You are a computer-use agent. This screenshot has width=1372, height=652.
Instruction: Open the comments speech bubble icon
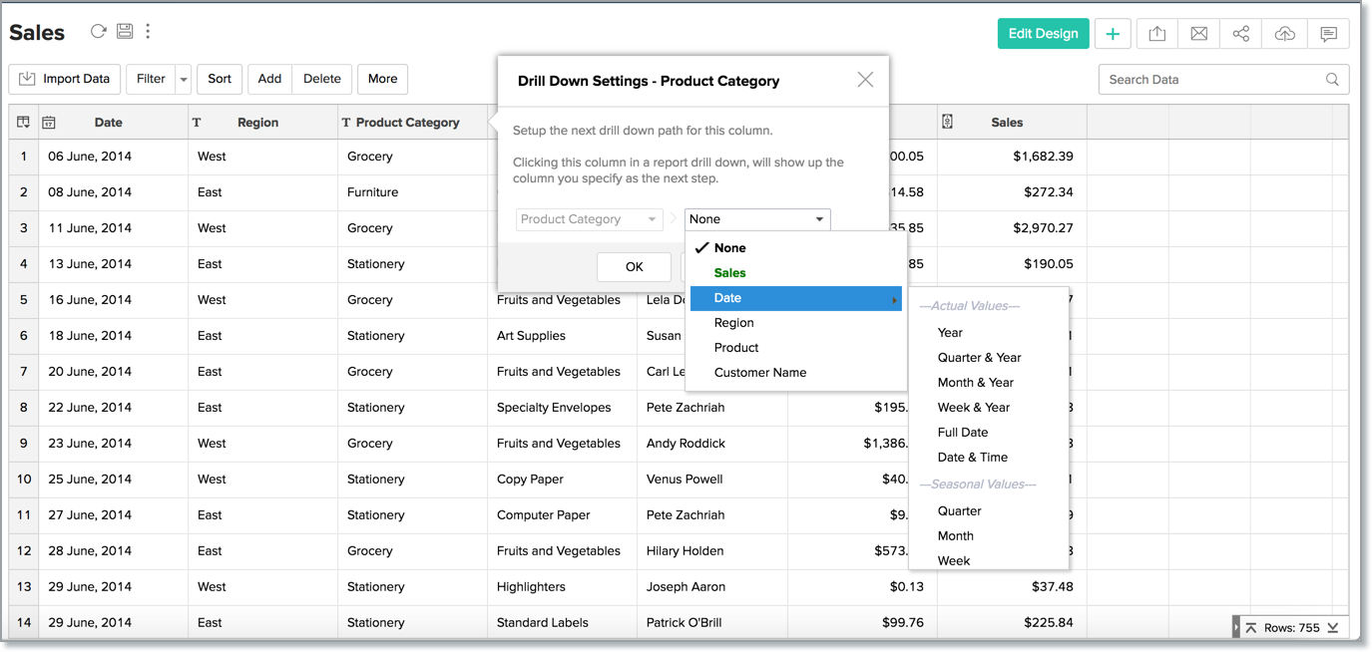pos(1328,34)
